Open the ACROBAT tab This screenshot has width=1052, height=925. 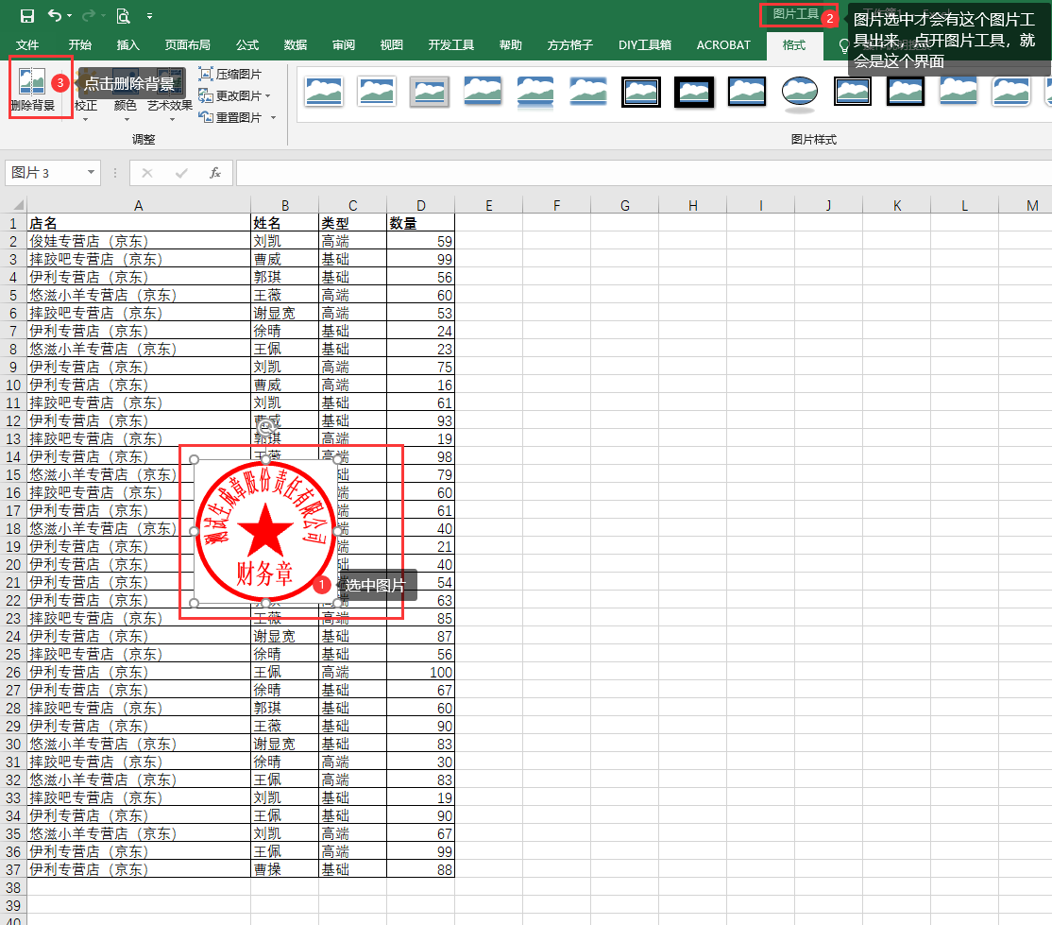pos(723,45)
